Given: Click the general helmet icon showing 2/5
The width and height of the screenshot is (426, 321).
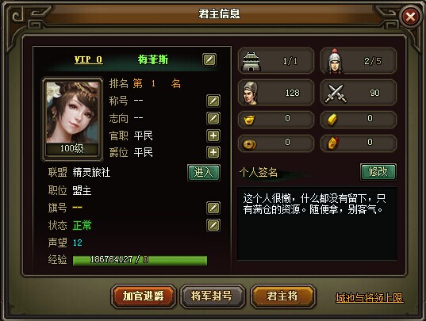Looking at the screenshot, I should tap(335, 61).
